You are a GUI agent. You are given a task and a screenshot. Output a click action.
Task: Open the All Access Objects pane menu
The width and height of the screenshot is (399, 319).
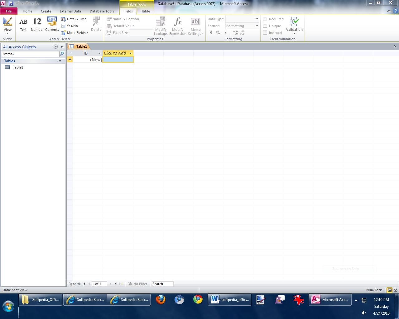point(55,47)
